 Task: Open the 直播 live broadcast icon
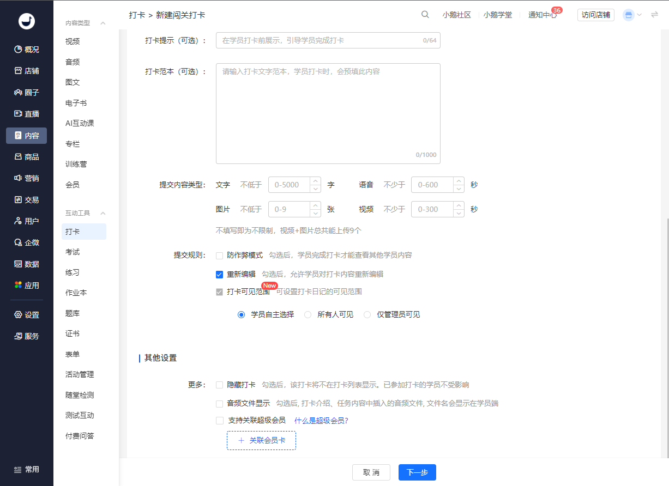tap(18, 114)
